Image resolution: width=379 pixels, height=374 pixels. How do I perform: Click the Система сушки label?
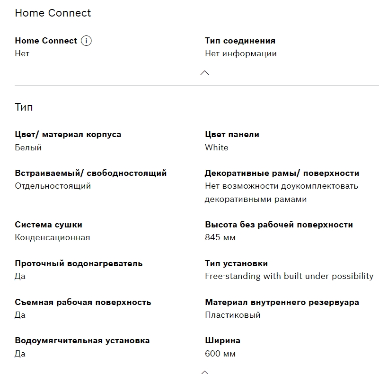pos(48,225)
